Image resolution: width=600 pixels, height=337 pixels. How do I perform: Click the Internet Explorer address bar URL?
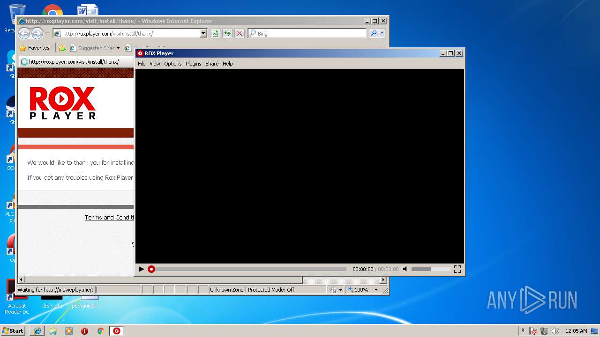tap(108, 34)
